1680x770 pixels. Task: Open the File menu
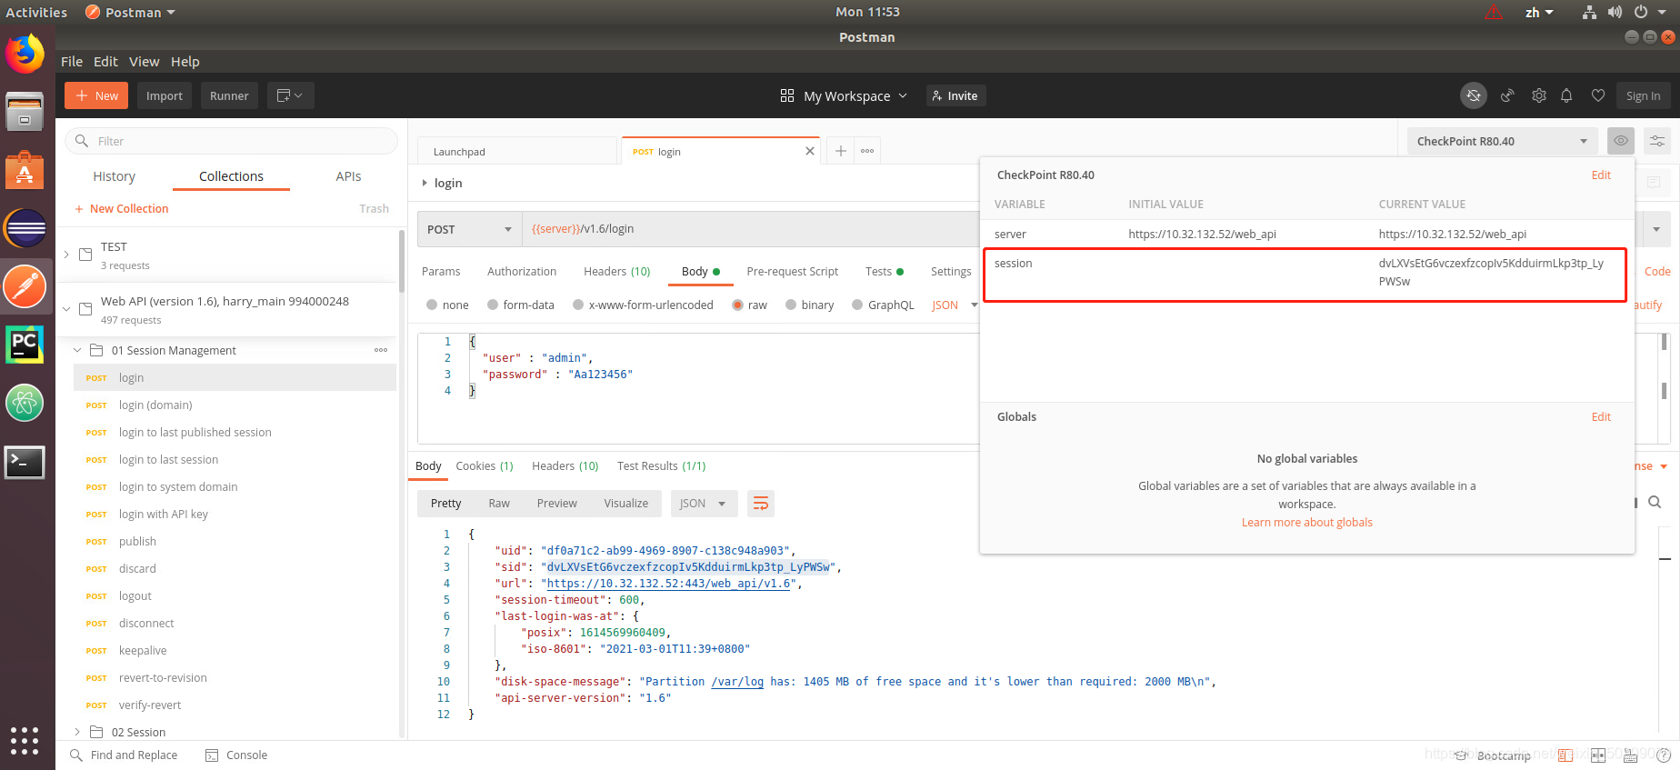coord(72,62)
